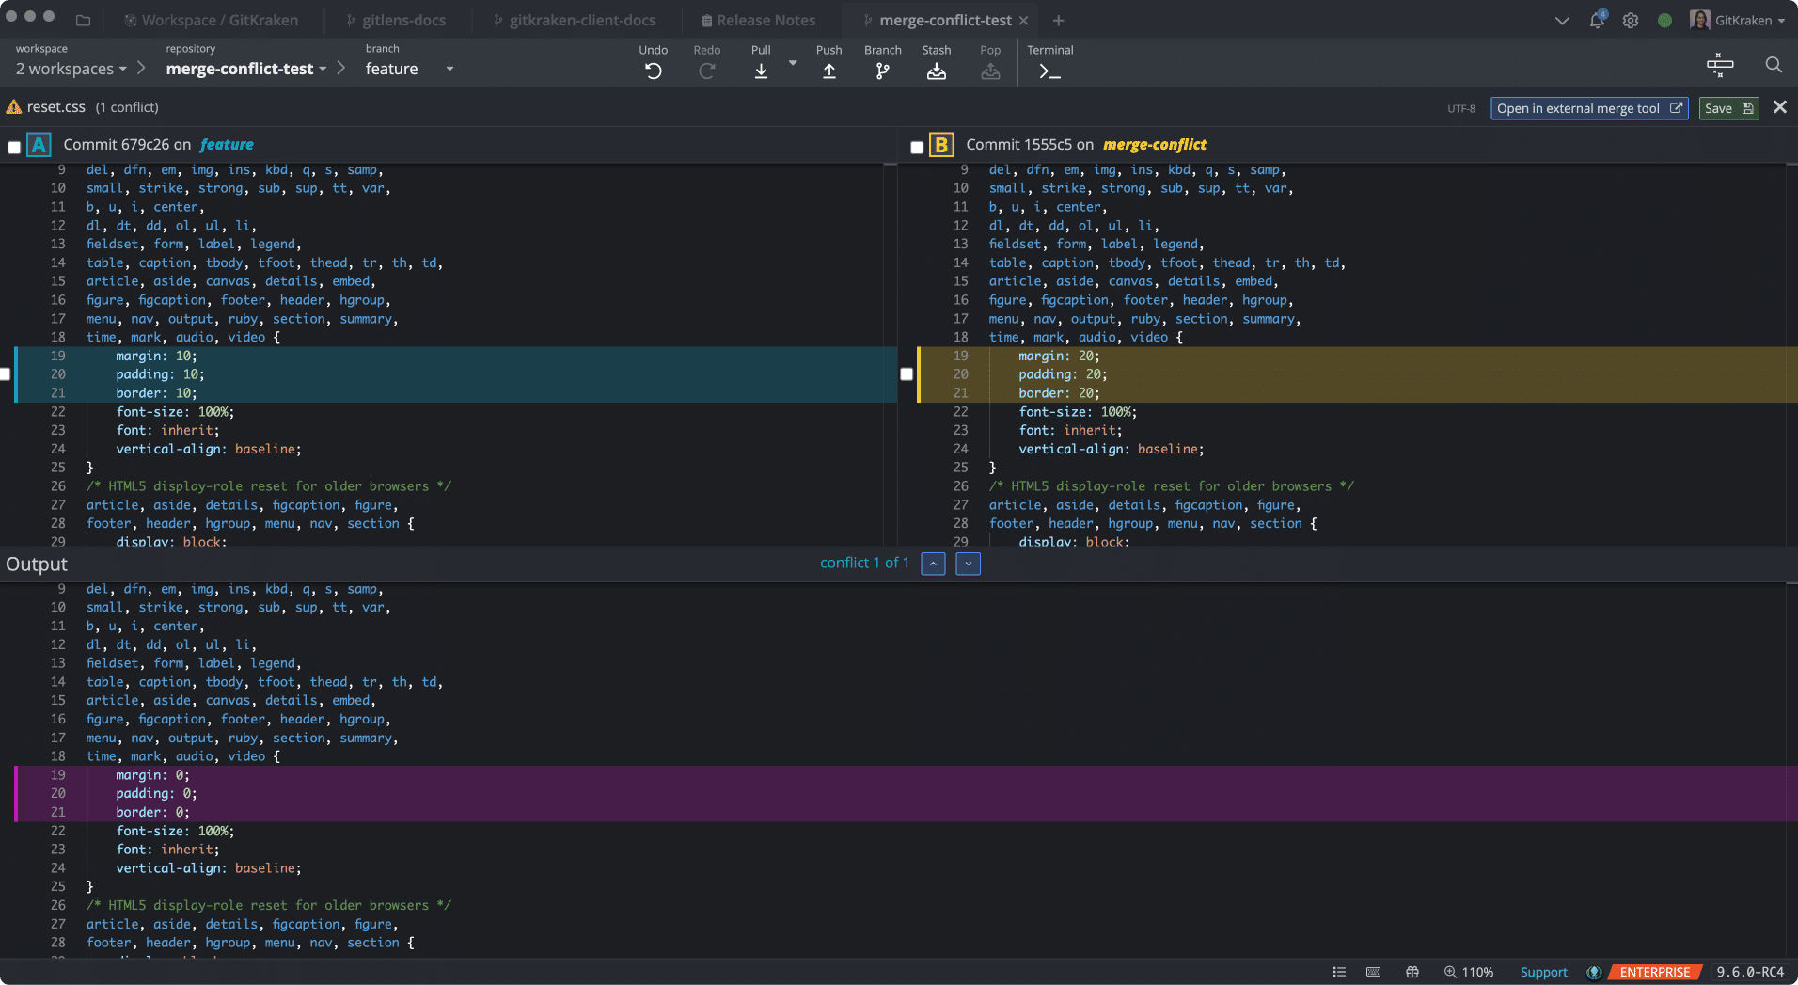Screen dimensions: 1798x985
Task: Push commits with the Push icon
Action: coord(828,71)
